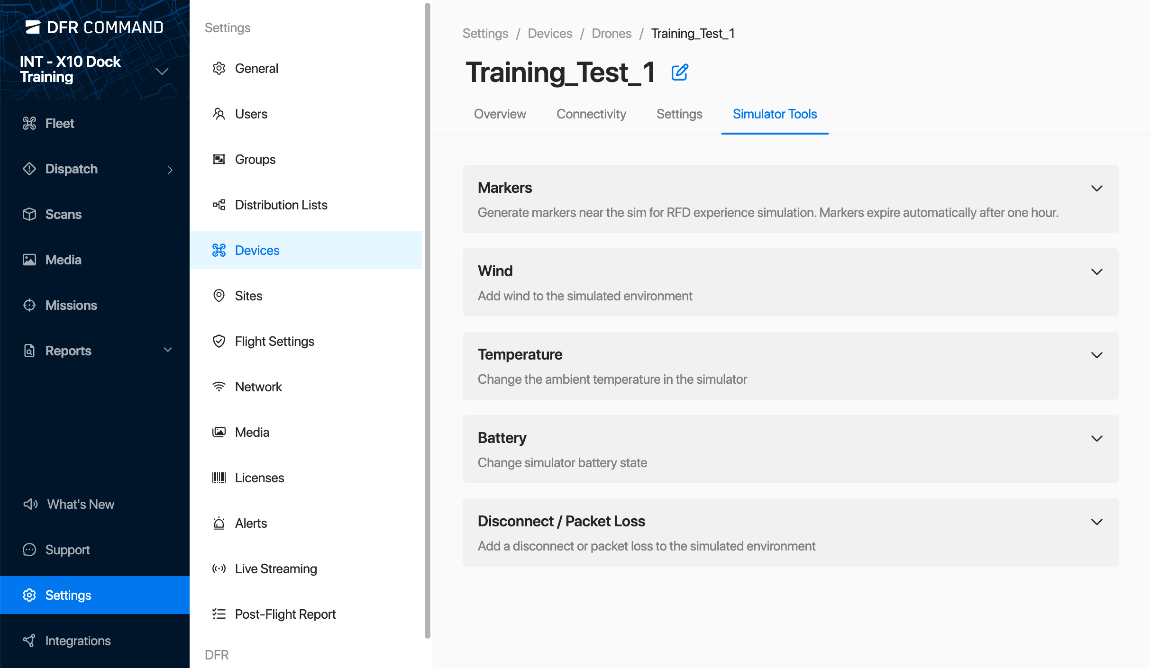Click the What's New megaphone icon
This screenshot has width=1150, height=668.
click(30, 504)
